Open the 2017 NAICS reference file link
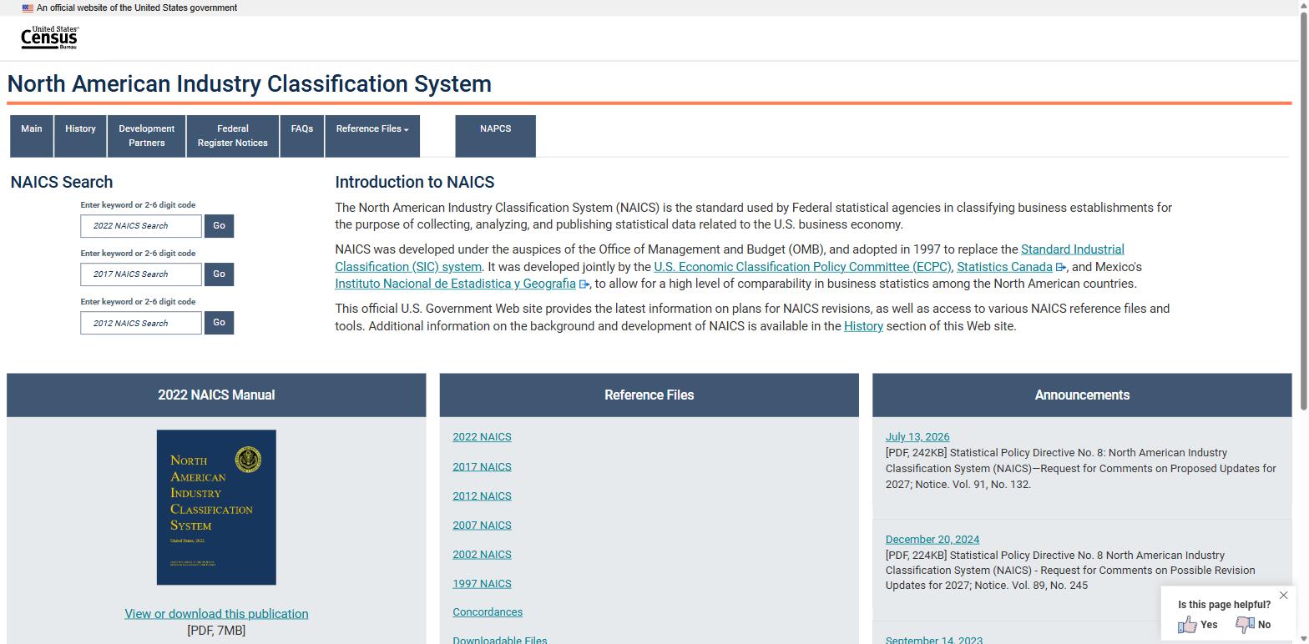The height and width of the screenshot is (644, 1309). tap(482, 467)
